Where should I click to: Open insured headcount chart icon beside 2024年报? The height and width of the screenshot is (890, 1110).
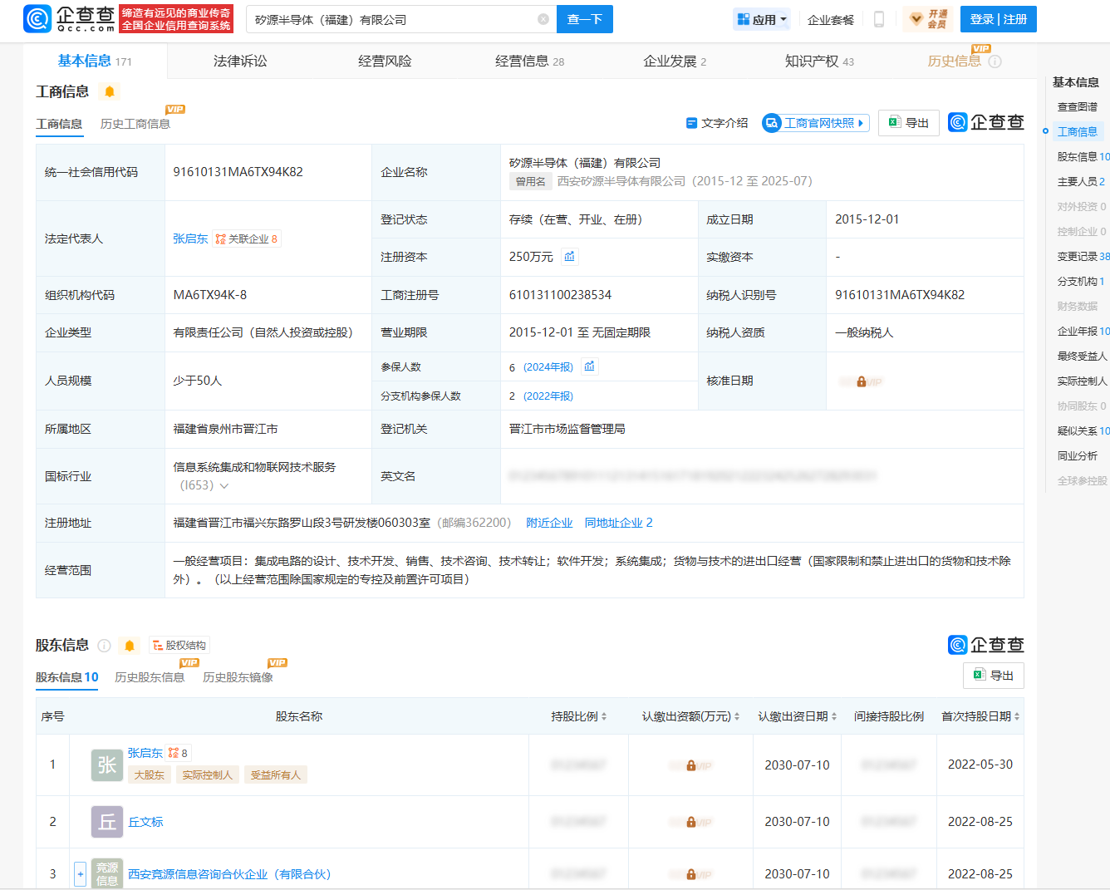(589, 366)
